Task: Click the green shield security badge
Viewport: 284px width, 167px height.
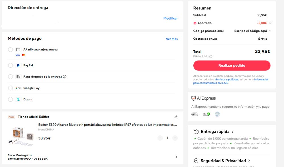Action: click(206, 114)
